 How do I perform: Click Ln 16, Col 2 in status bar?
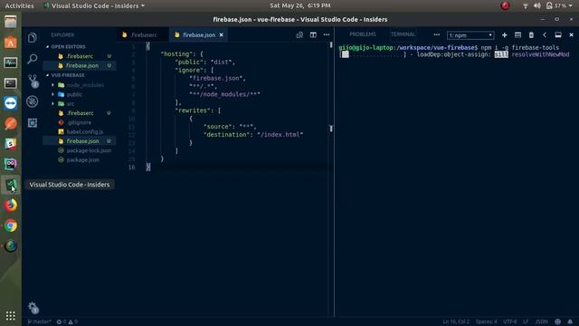[456, 321]
